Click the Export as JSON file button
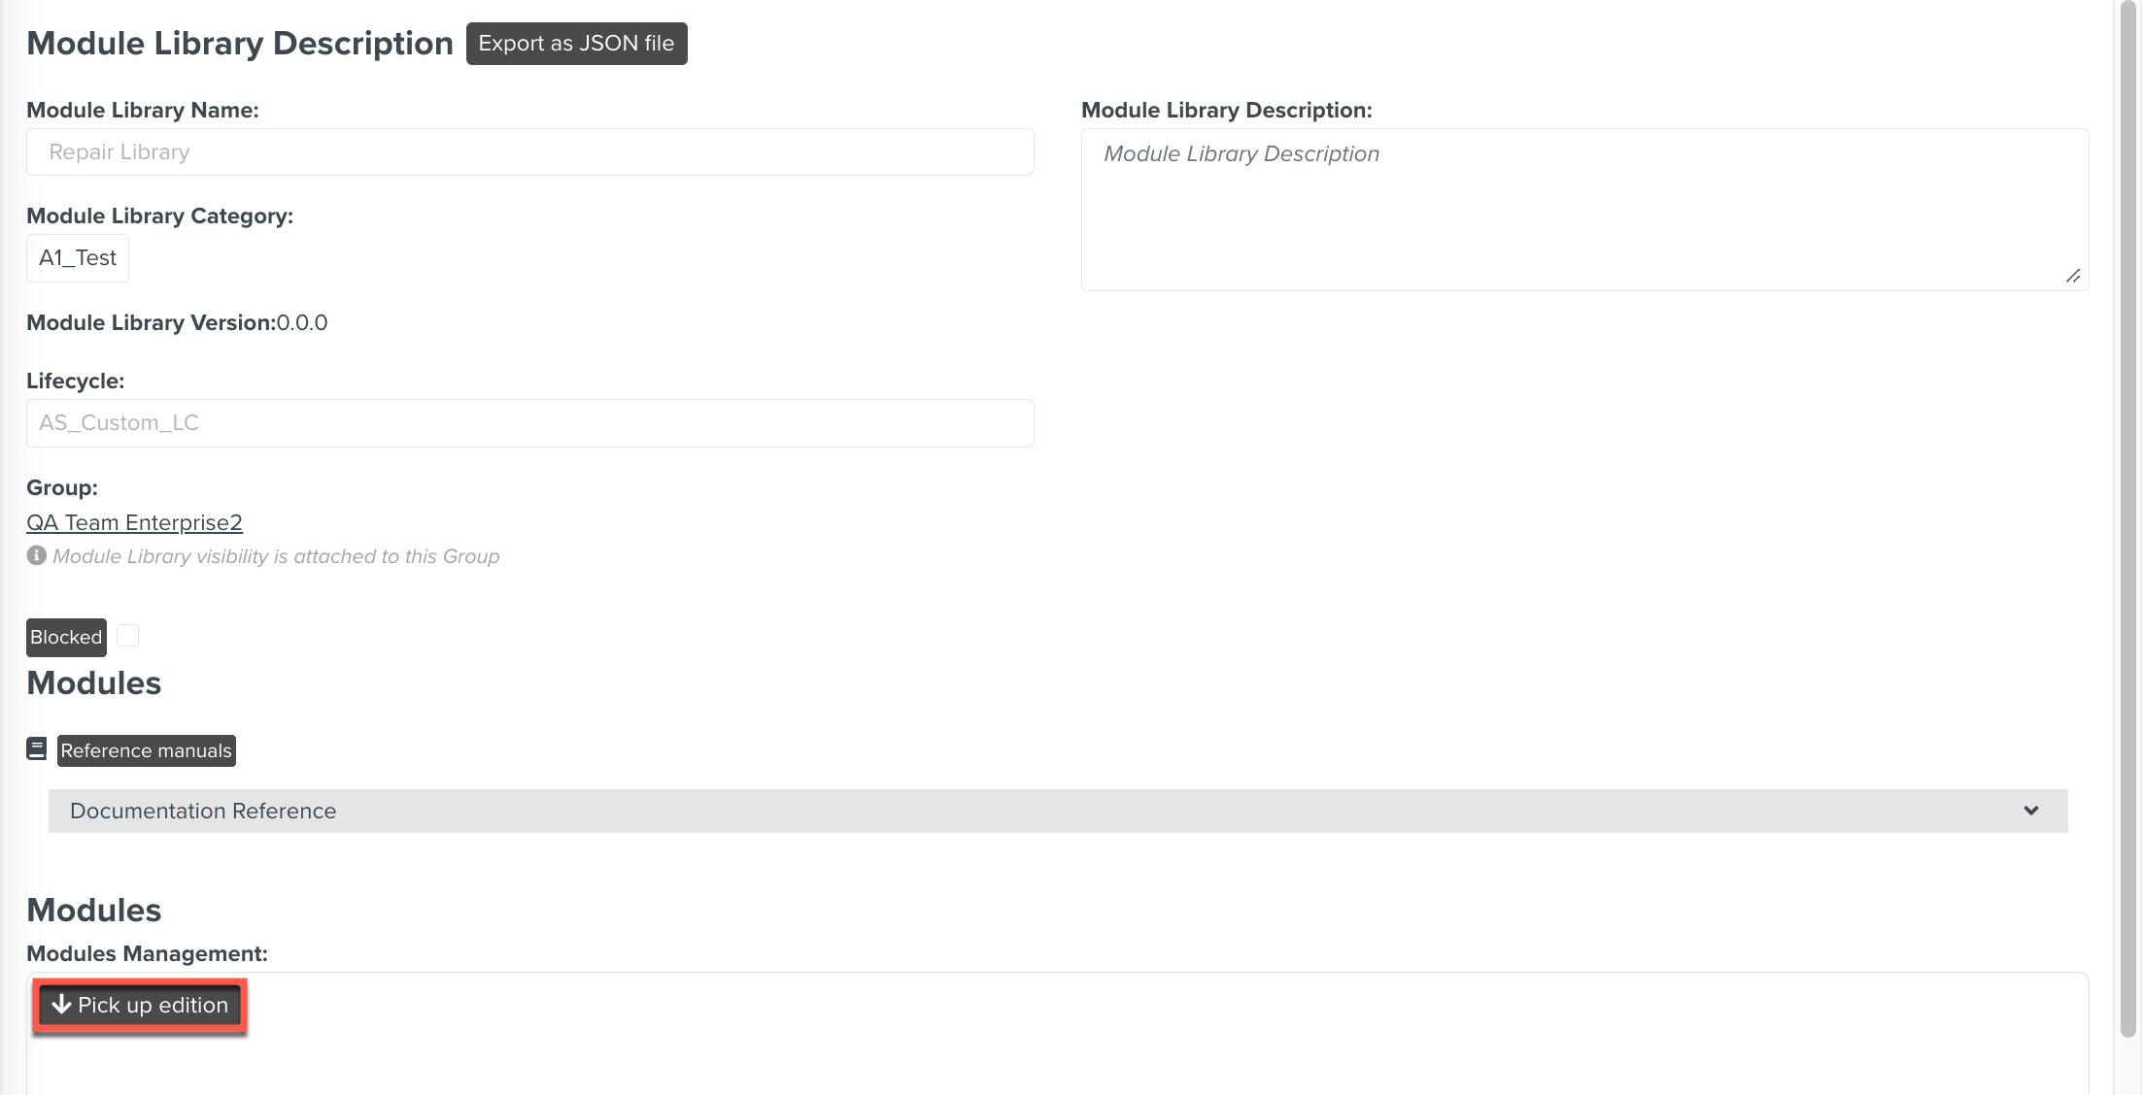This screenshot has width=2143, height=1095. (x=576, y=44)
